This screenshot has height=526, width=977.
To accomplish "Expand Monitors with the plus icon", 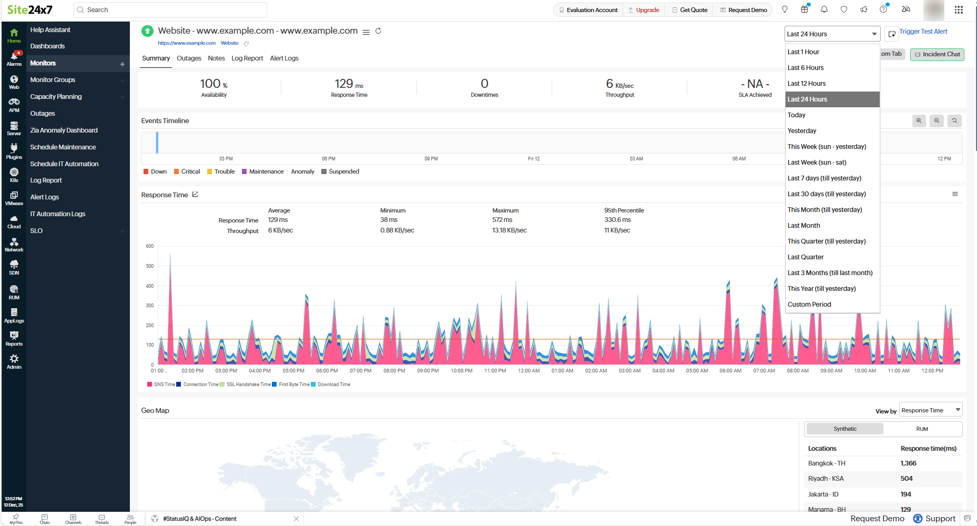I will point(122,64).
